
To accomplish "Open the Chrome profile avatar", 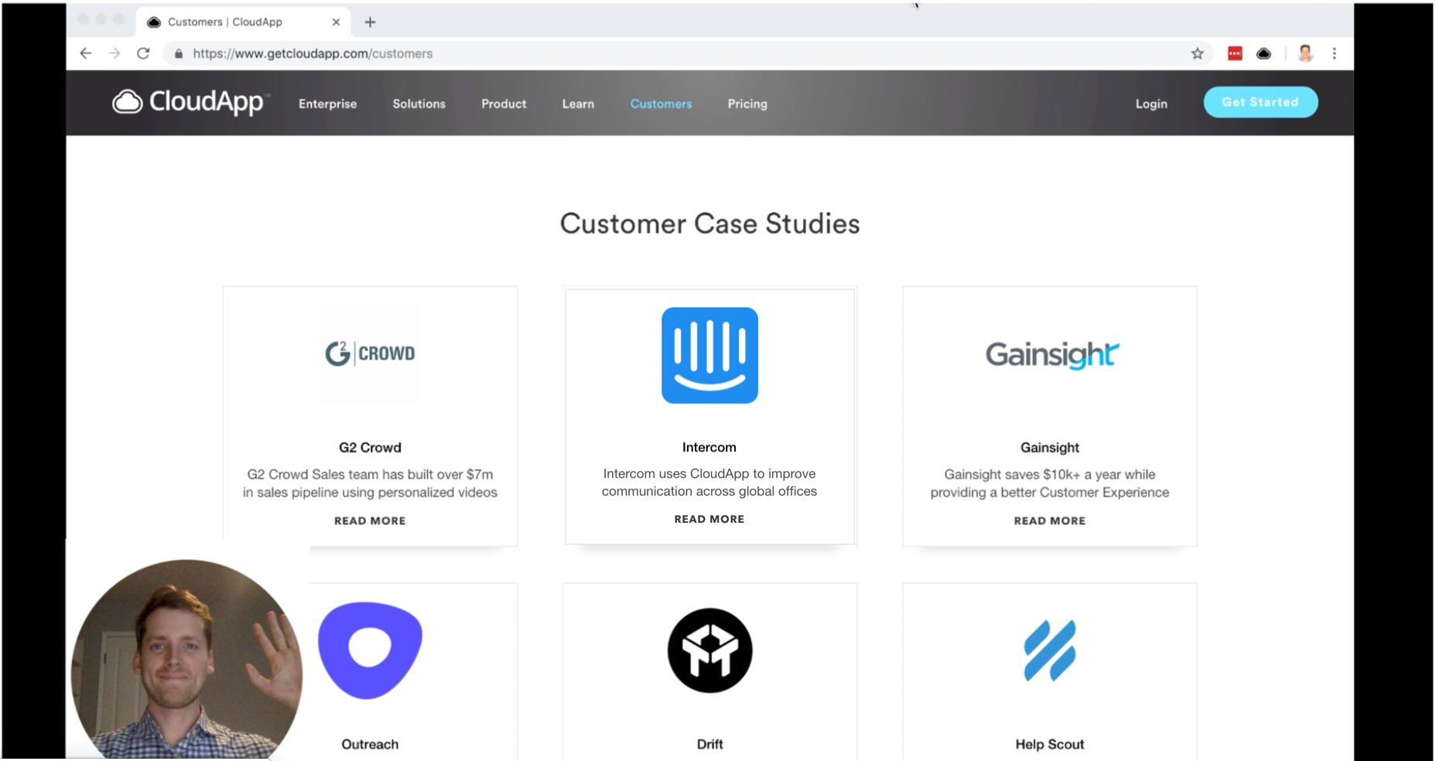I will (x=1306, y=53).
